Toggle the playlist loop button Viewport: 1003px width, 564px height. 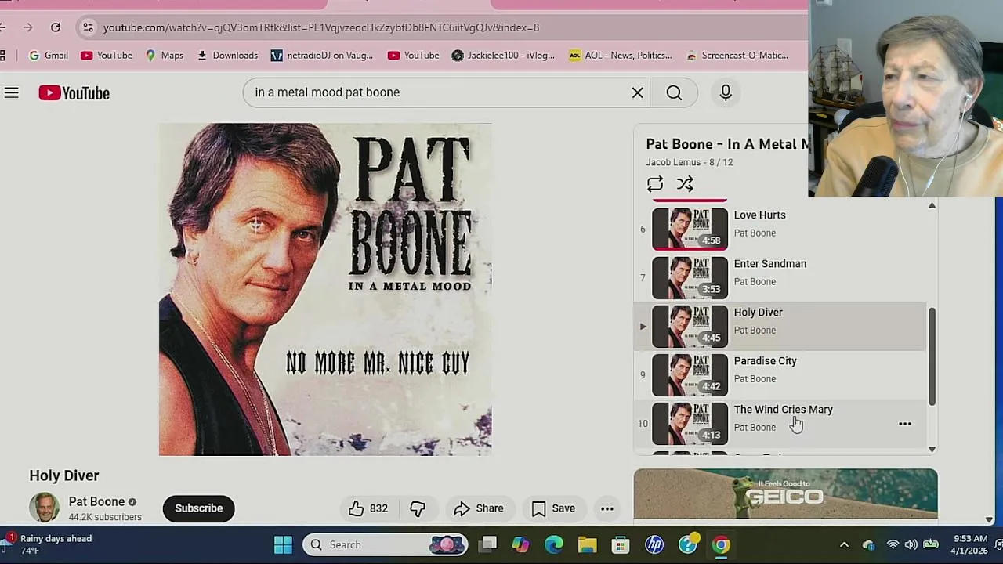(655, 184)
